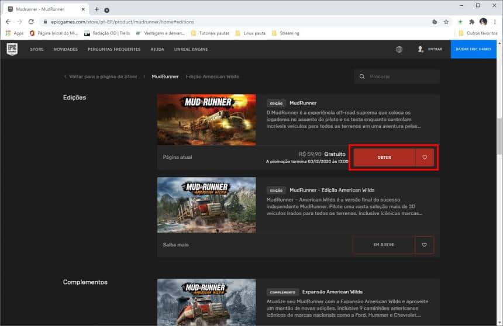503x326 pixels.
Task: Click the Epic Games logo
Action: [12, 49]
